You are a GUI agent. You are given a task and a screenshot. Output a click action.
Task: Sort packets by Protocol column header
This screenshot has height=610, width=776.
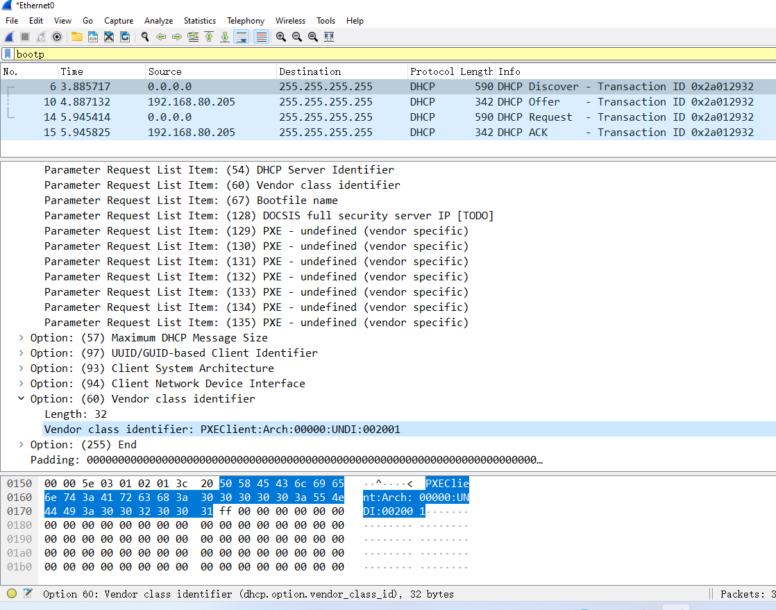click(x=431, y=71)
